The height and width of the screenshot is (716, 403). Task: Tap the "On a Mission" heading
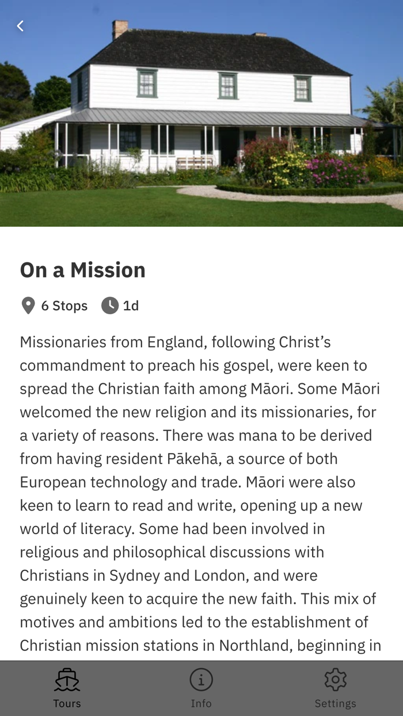82,270
